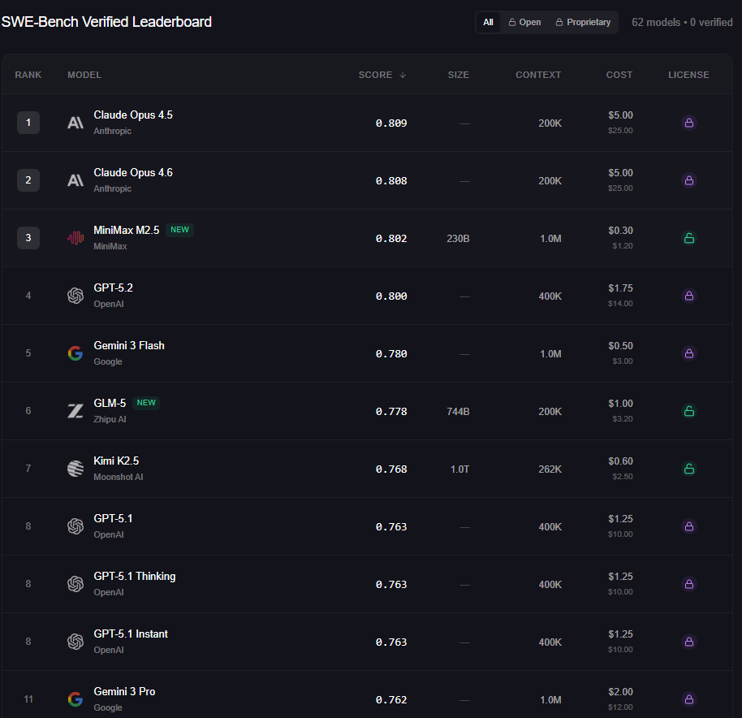The width and height of the screenshot is (742, 718).
Task: Click the Google logo beside Gemini 3 Flash
Action: click(75, 353)
